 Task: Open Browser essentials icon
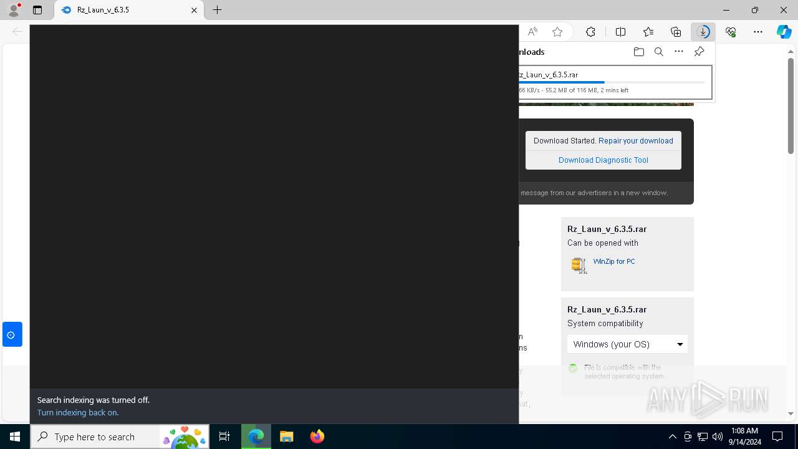[x=731, y=32]
